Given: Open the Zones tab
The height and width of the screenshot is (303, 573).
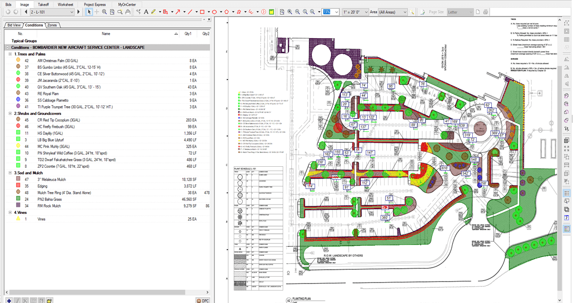Looking at the screenshot, I should 52,25.
